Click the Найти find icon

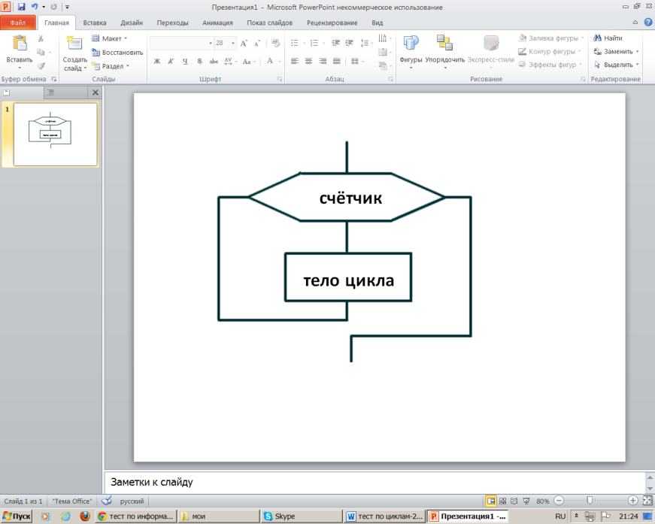pyautogui.click(x=597, y=38)
